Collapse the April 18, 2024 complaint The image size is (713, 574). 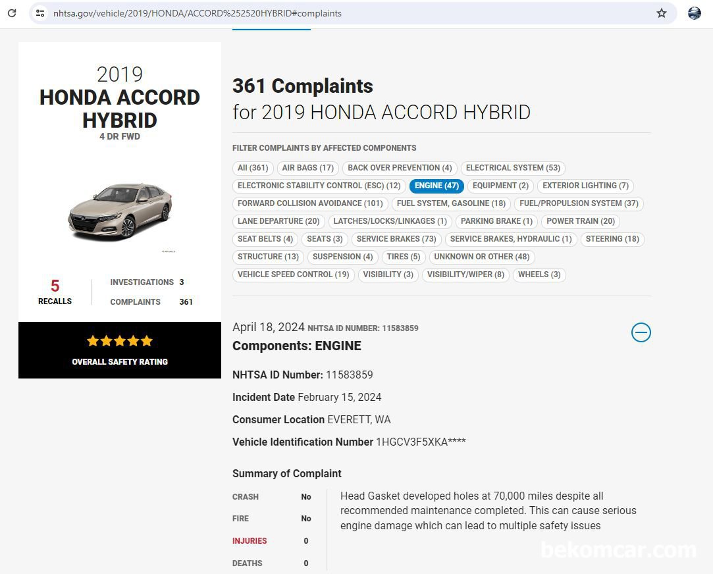pyautogui.click(x=641, y=332)
